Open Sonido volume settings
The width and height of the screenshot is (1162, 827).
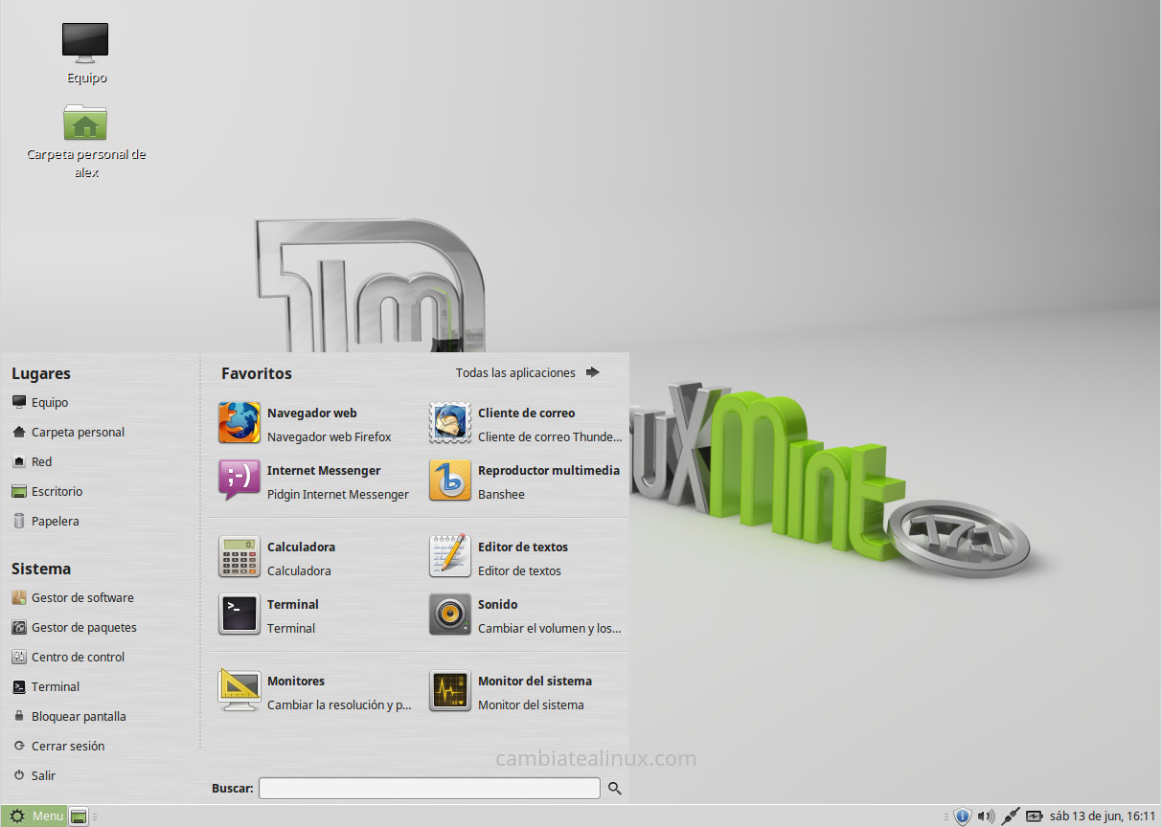(525, 615)
